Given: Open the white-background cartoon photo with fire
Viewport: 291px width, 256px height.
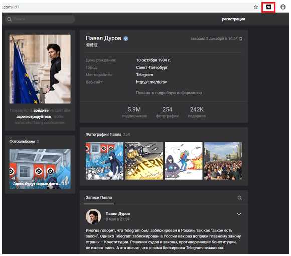Looking at the screenshot, I should tap(184, 161).
